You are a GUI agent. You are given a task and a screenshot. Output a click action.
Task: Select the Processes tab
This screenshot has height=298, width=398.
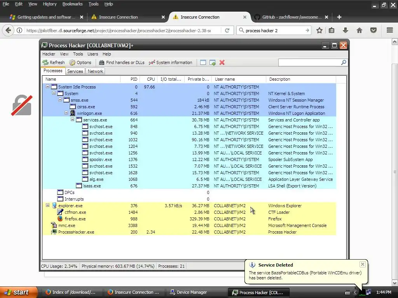pos(53,71)
